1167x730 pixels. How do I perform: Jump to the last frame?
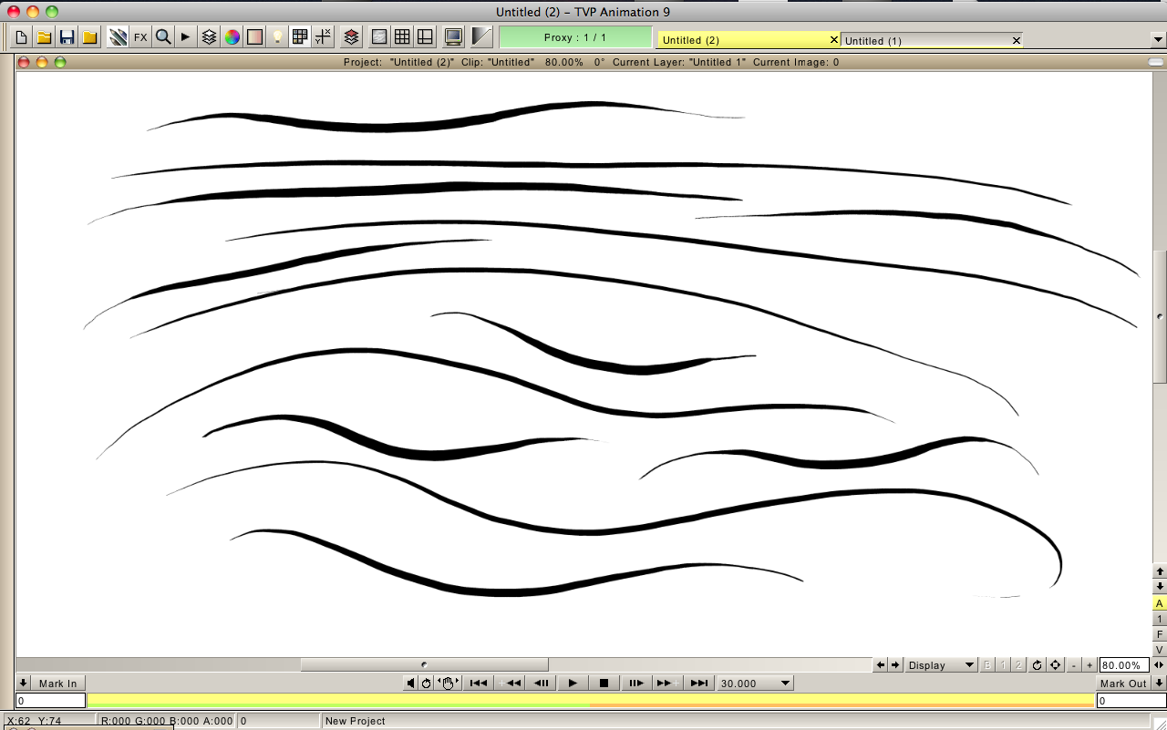point(698,684)
